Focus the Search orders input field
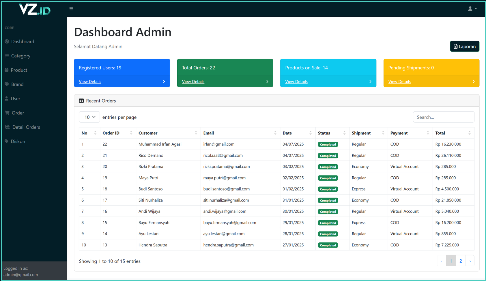Viewport: 486px width, 281px height. point(444,117)
